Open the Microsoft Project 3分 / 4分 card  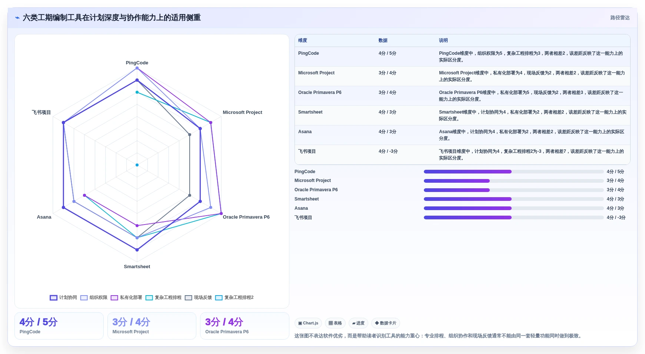[x=152, y=326]
